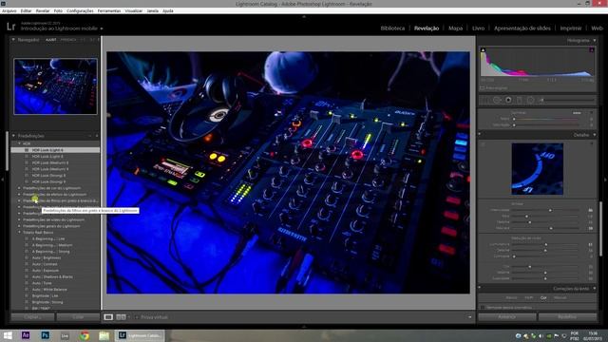Click the Lr logo identity plate
The image size is (608, 342).
[x=11, y=27]
